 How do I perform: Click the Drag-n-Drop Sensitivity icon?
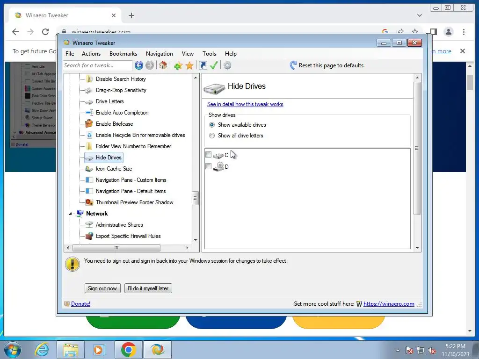tap(88, 90)
